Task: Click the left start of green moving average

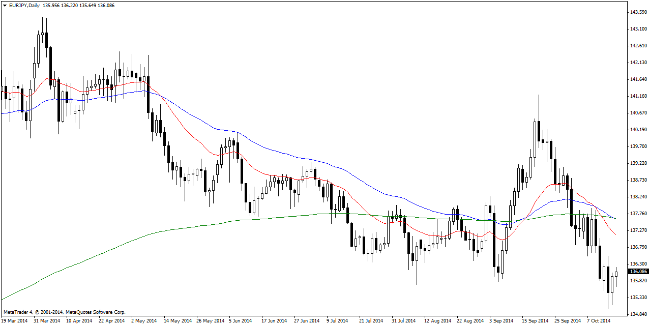Action: (x=3, y=299)
